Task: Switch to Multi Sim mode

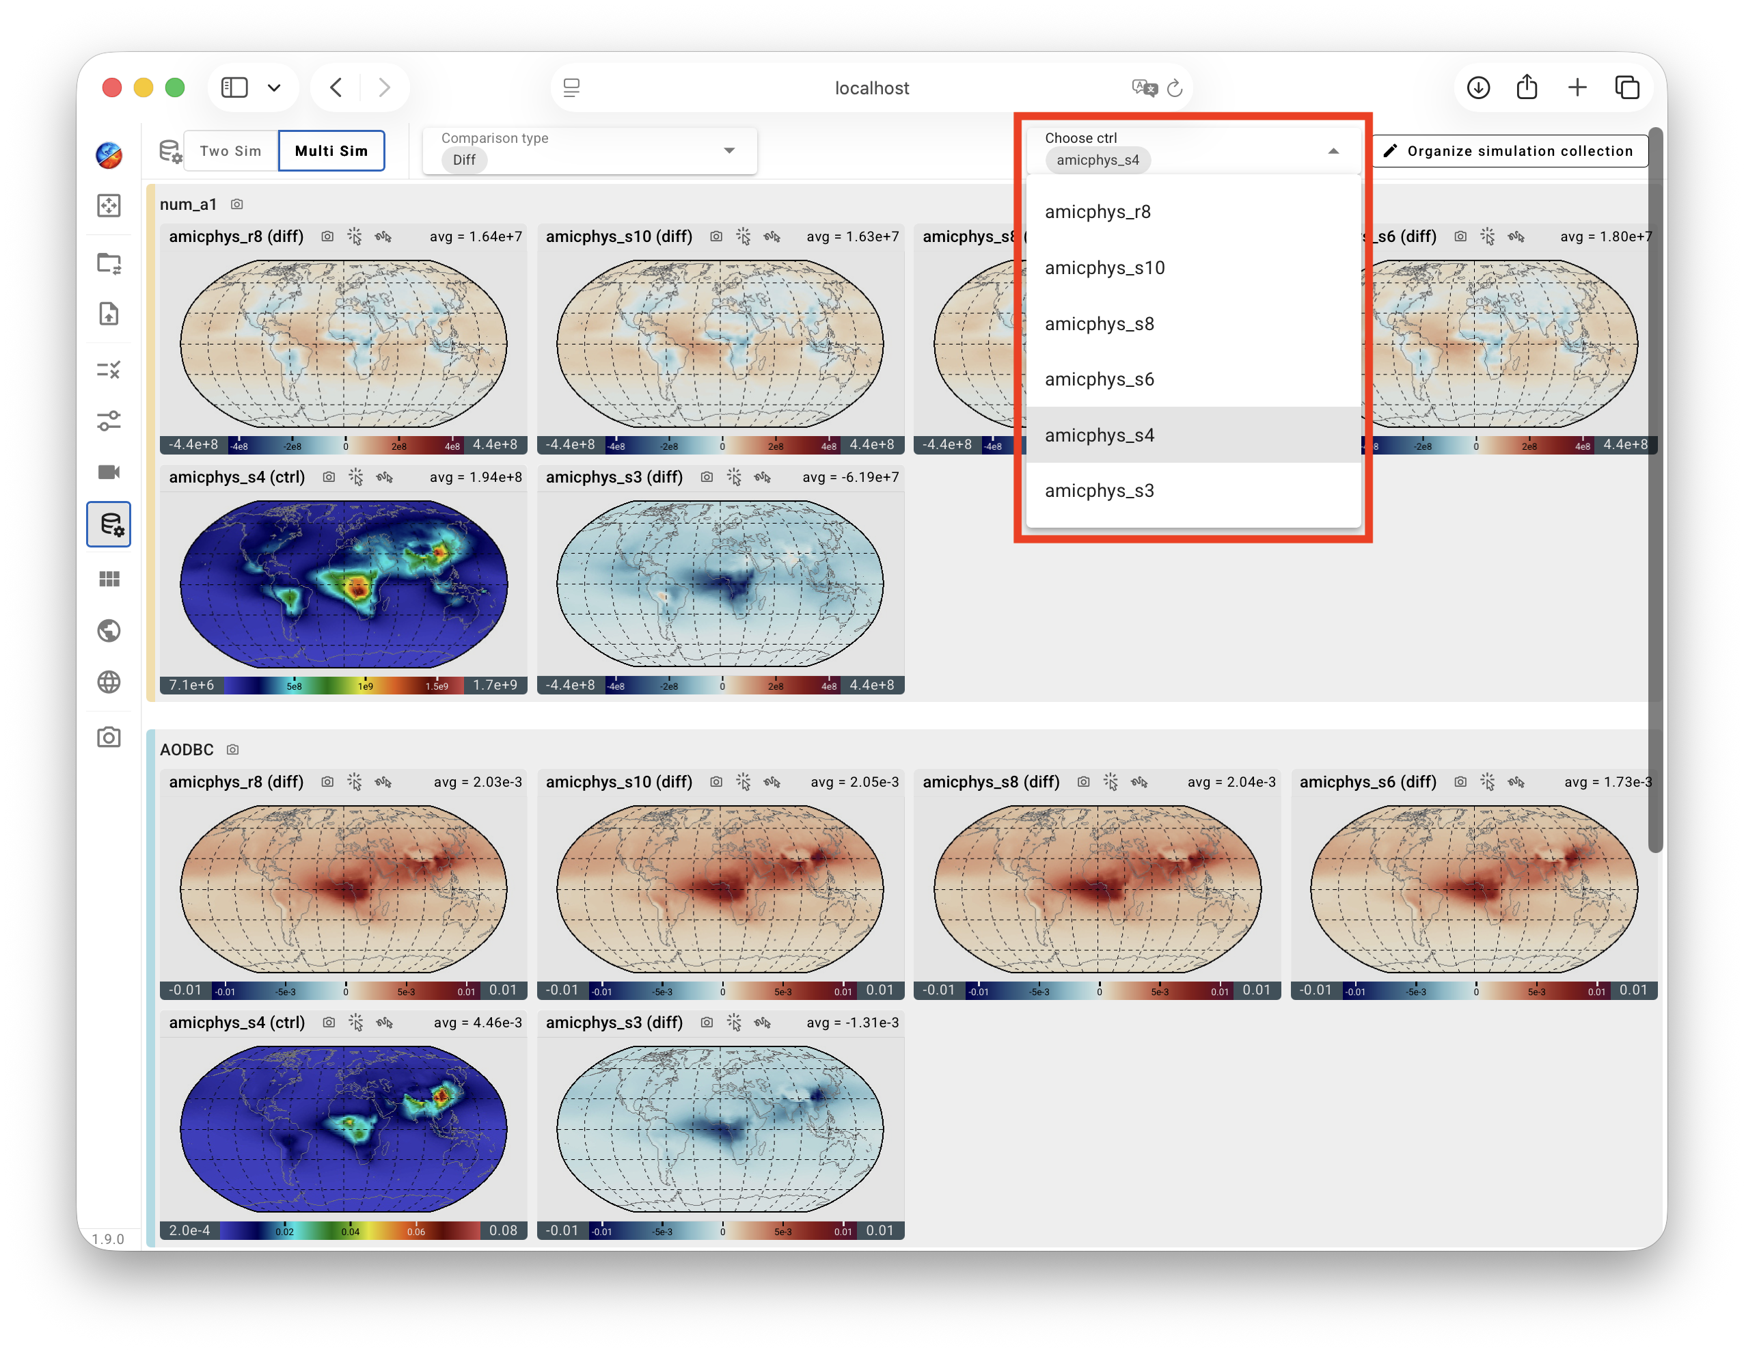Action: tap(331, 151)
